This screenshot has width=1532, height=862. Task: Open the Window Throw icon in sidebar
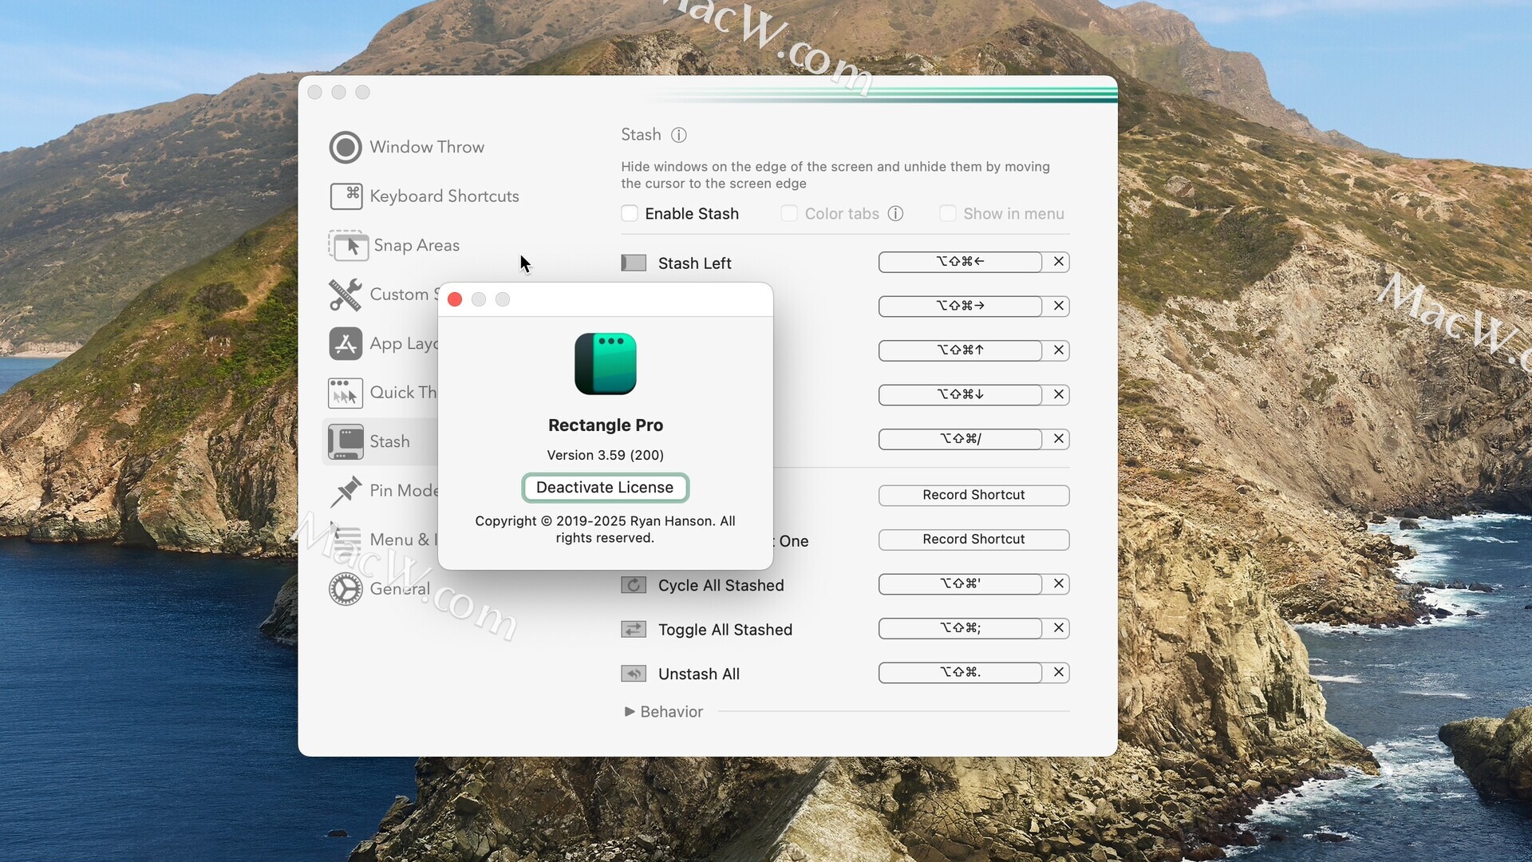345,148
